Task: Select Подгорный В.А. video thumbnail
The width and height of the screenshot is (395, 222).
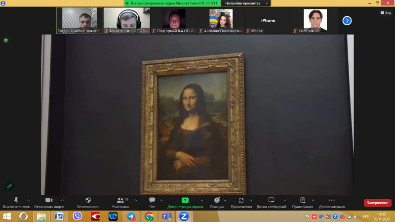Action: pyautogui.click(x=174, y=20)
